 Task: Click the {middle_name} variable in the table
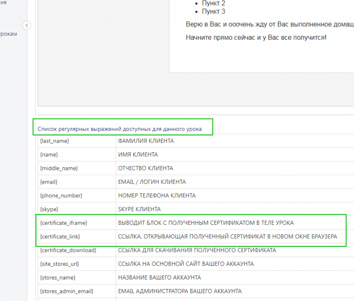[59, 168]
